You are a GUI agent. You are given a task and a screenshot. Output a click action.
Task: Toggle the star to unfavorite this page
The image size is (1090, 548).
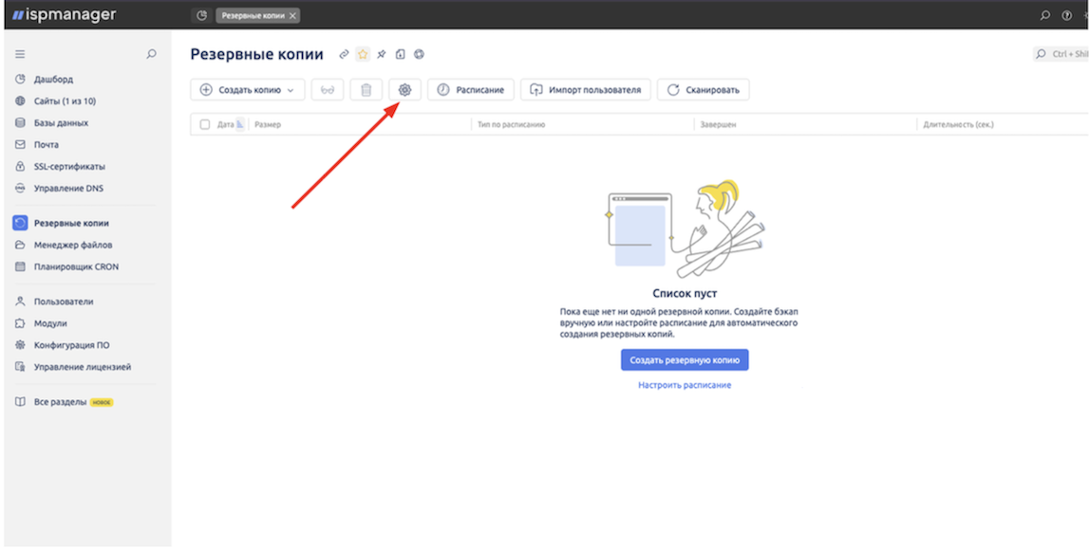click(x=362, y=54)
